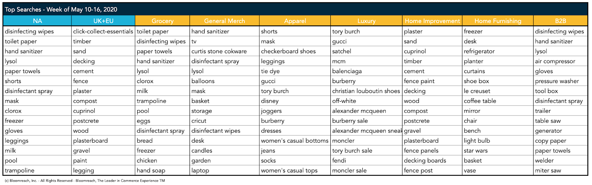Click the 'moncler sale' Luxury cell

point(349,171)
